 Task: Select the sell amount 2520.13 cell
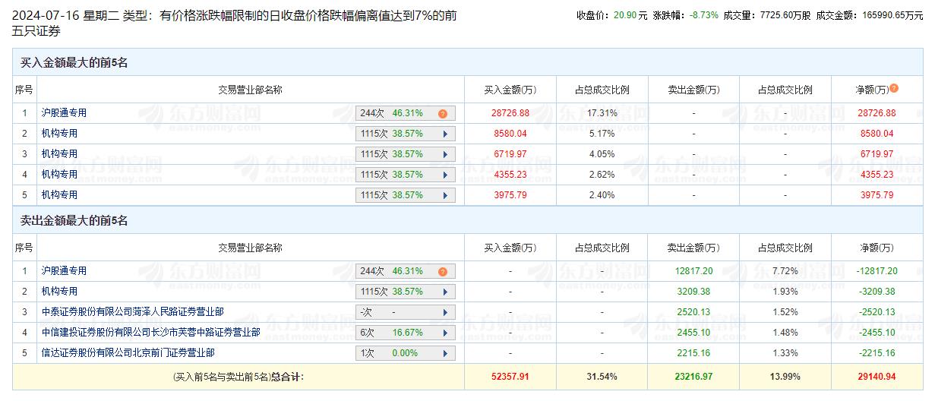pyautogui.click(x=693, y=311)
